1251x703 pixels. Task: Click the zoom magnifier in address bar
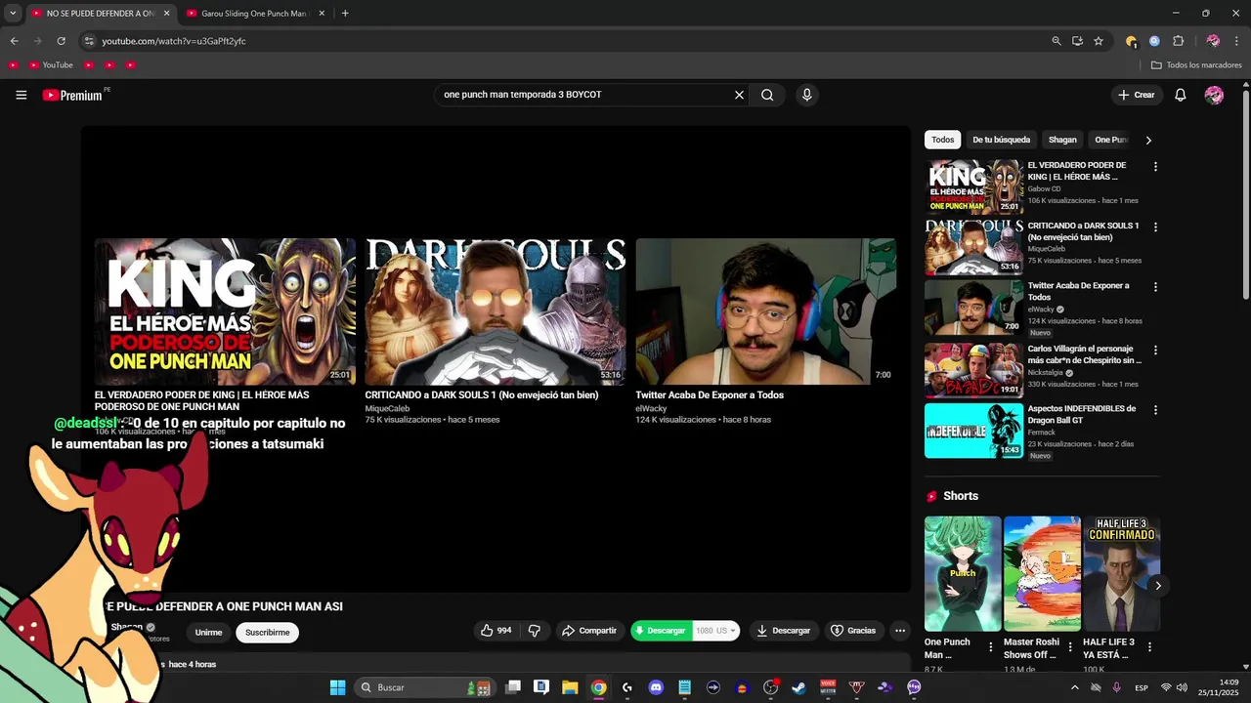point(1057,41)
